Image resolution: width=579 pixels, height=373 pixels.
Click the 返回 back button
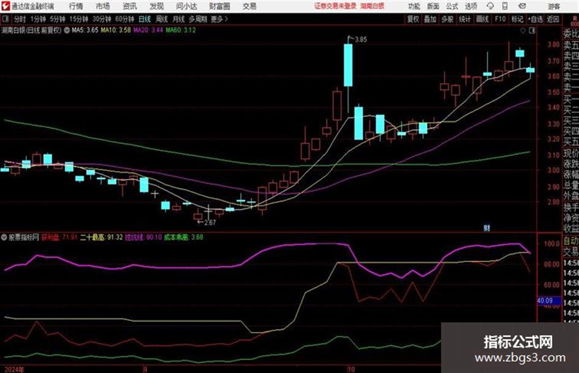pyautogui.click(x=553, y=19)
